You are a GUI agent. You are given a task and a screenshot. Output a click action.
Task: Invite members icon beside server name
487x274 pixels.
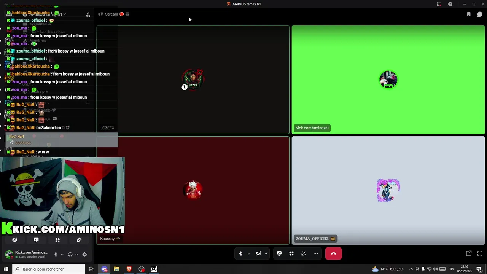pyautogui.click(x=88, y=14)
